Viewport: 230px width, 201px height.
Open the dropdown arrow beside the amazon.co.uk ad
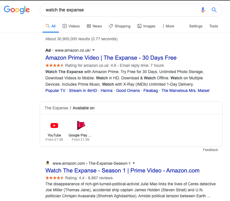[93, 50]
